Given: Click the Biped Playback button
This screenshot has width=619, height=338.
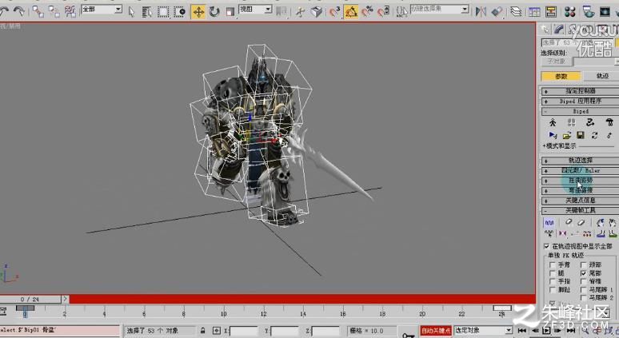Looking at the screenshot, I should tap(553, 136).
